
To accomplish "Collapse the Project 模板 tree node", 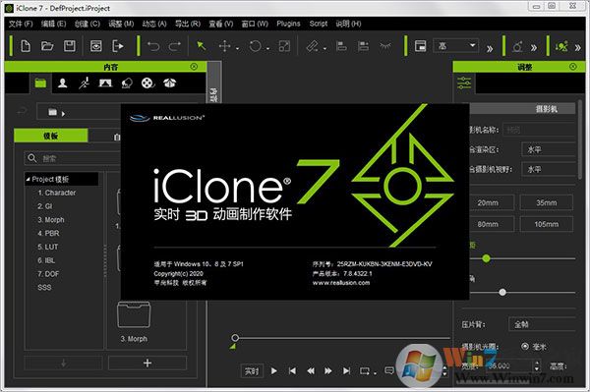I will pos(28,179).
